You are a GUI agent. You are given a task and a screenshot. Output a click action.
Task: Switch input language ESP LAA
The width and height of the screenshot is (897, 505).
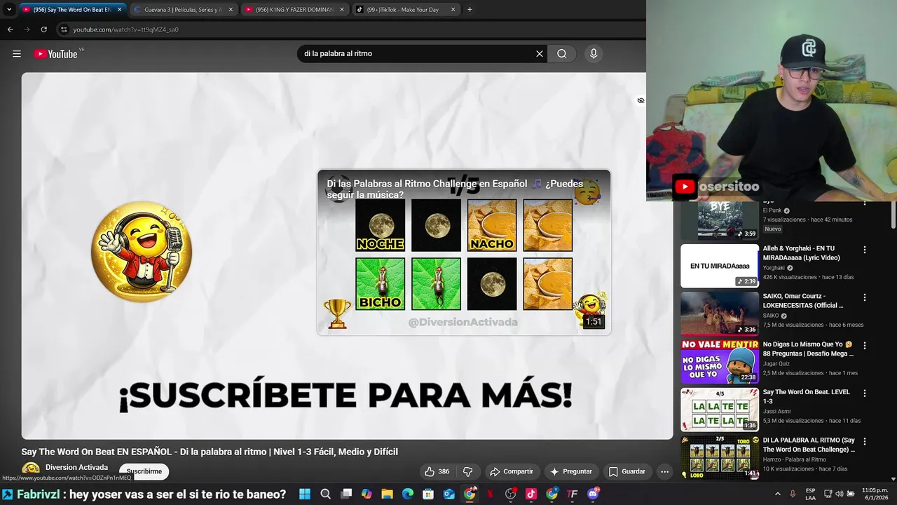pos(810,494)
